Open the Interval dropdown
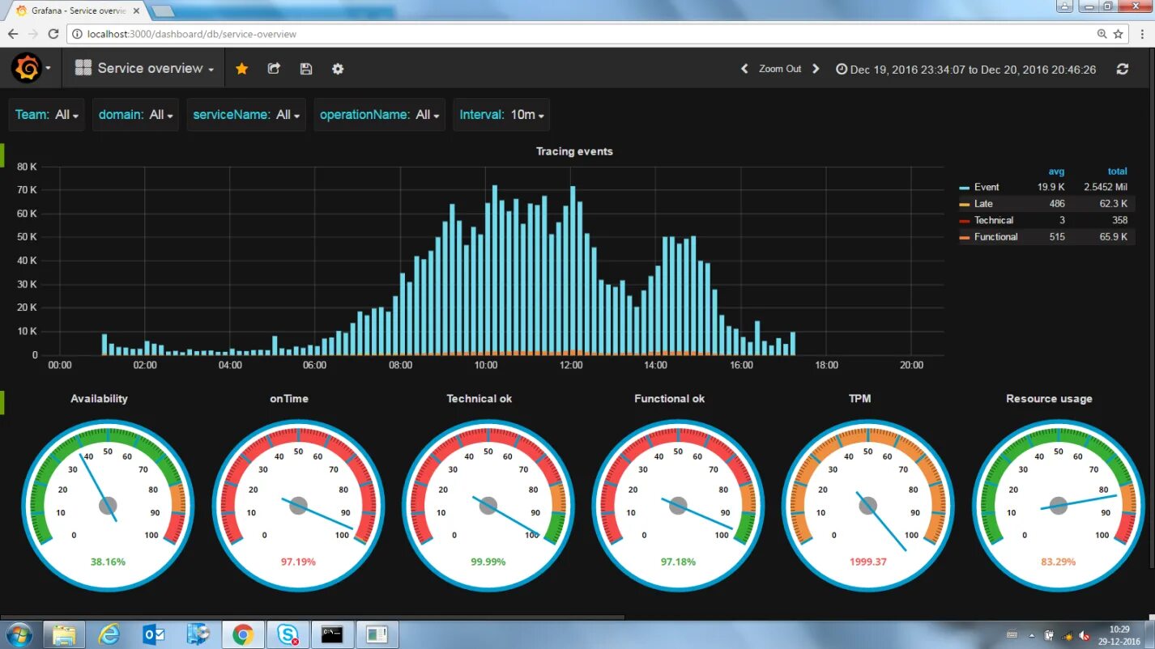The height and width of the screenshot is (649, 1155). coord(501,114)
